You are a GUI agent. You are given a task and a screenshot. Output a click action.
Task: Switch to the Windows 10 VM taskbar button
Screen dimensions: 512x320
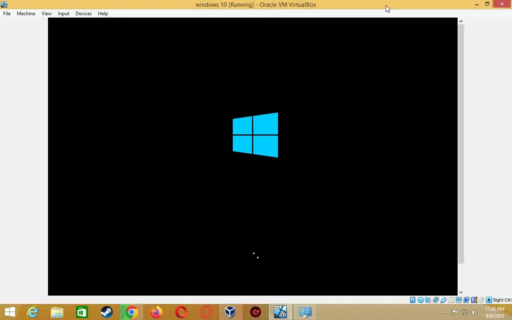(x=280, y=312)
